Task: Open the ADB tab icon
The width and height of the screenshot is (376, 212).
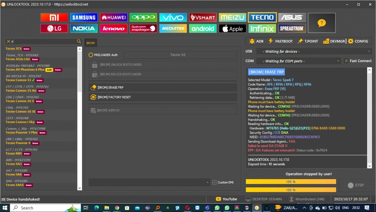Action: pyautogui.click(x=252, y=41)
